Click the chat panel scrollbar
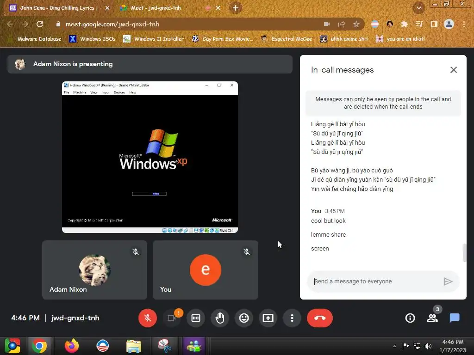474x355 pixels. [464, 253]
